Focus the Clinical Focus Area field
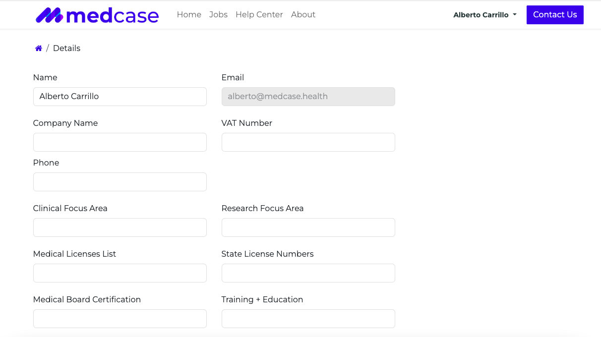This screenshot has width=601, height=337. pyautogui.click(x=120, y=227)
